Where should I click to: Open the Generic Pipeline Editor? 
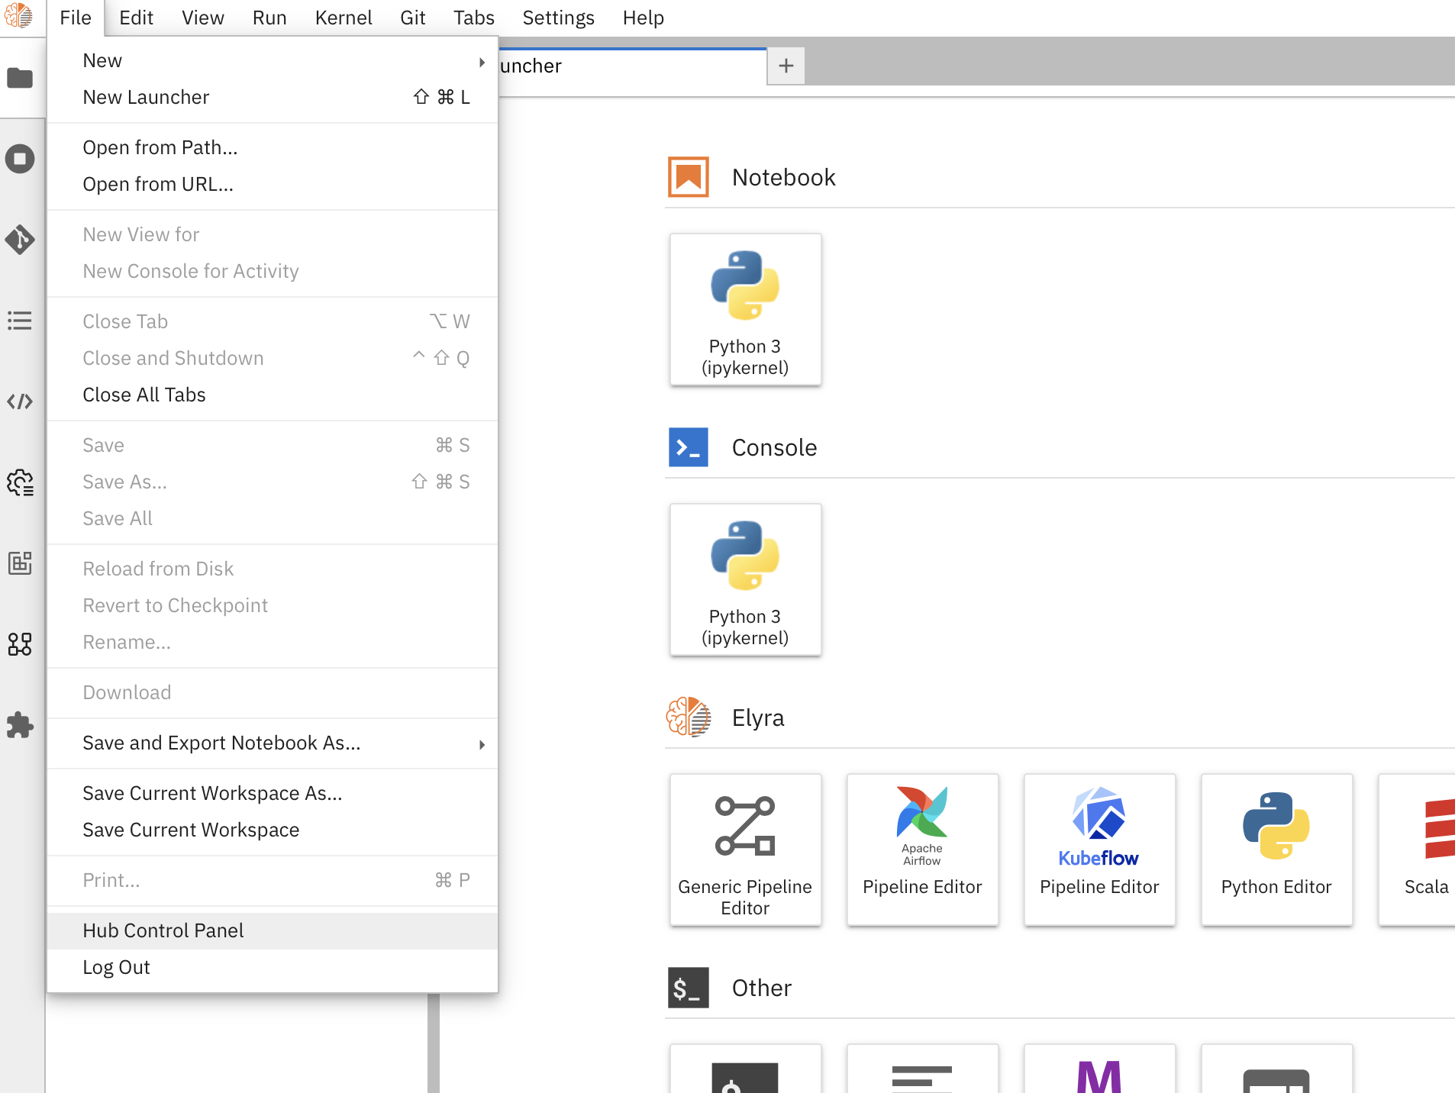click(x=745, y=849)
